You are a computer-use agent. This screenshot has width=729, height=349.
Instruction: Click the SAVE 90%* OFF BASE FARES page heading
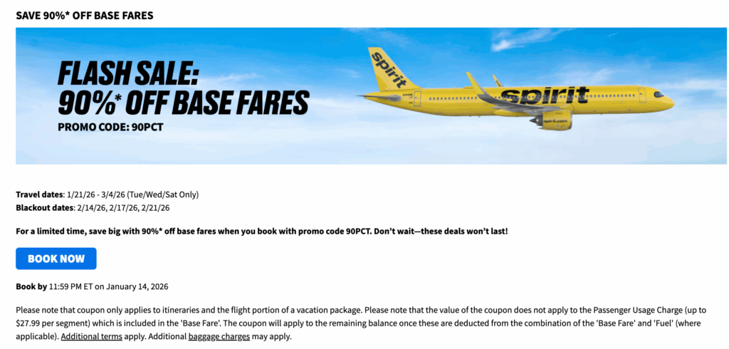click(x=84, y=15)
